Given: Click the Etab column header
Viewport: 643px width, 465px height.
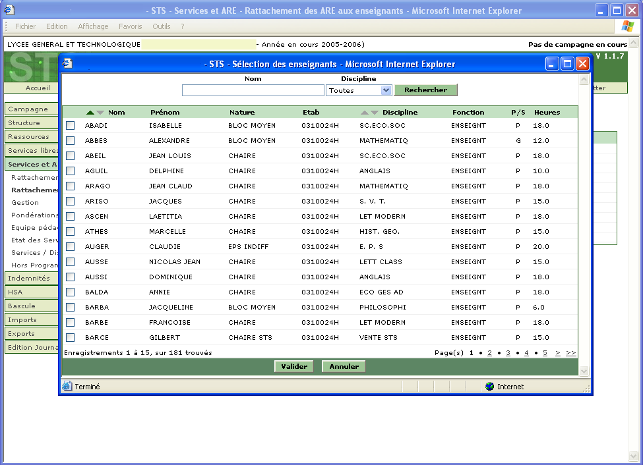Looking at the screenshot, I should pos(311,112).
